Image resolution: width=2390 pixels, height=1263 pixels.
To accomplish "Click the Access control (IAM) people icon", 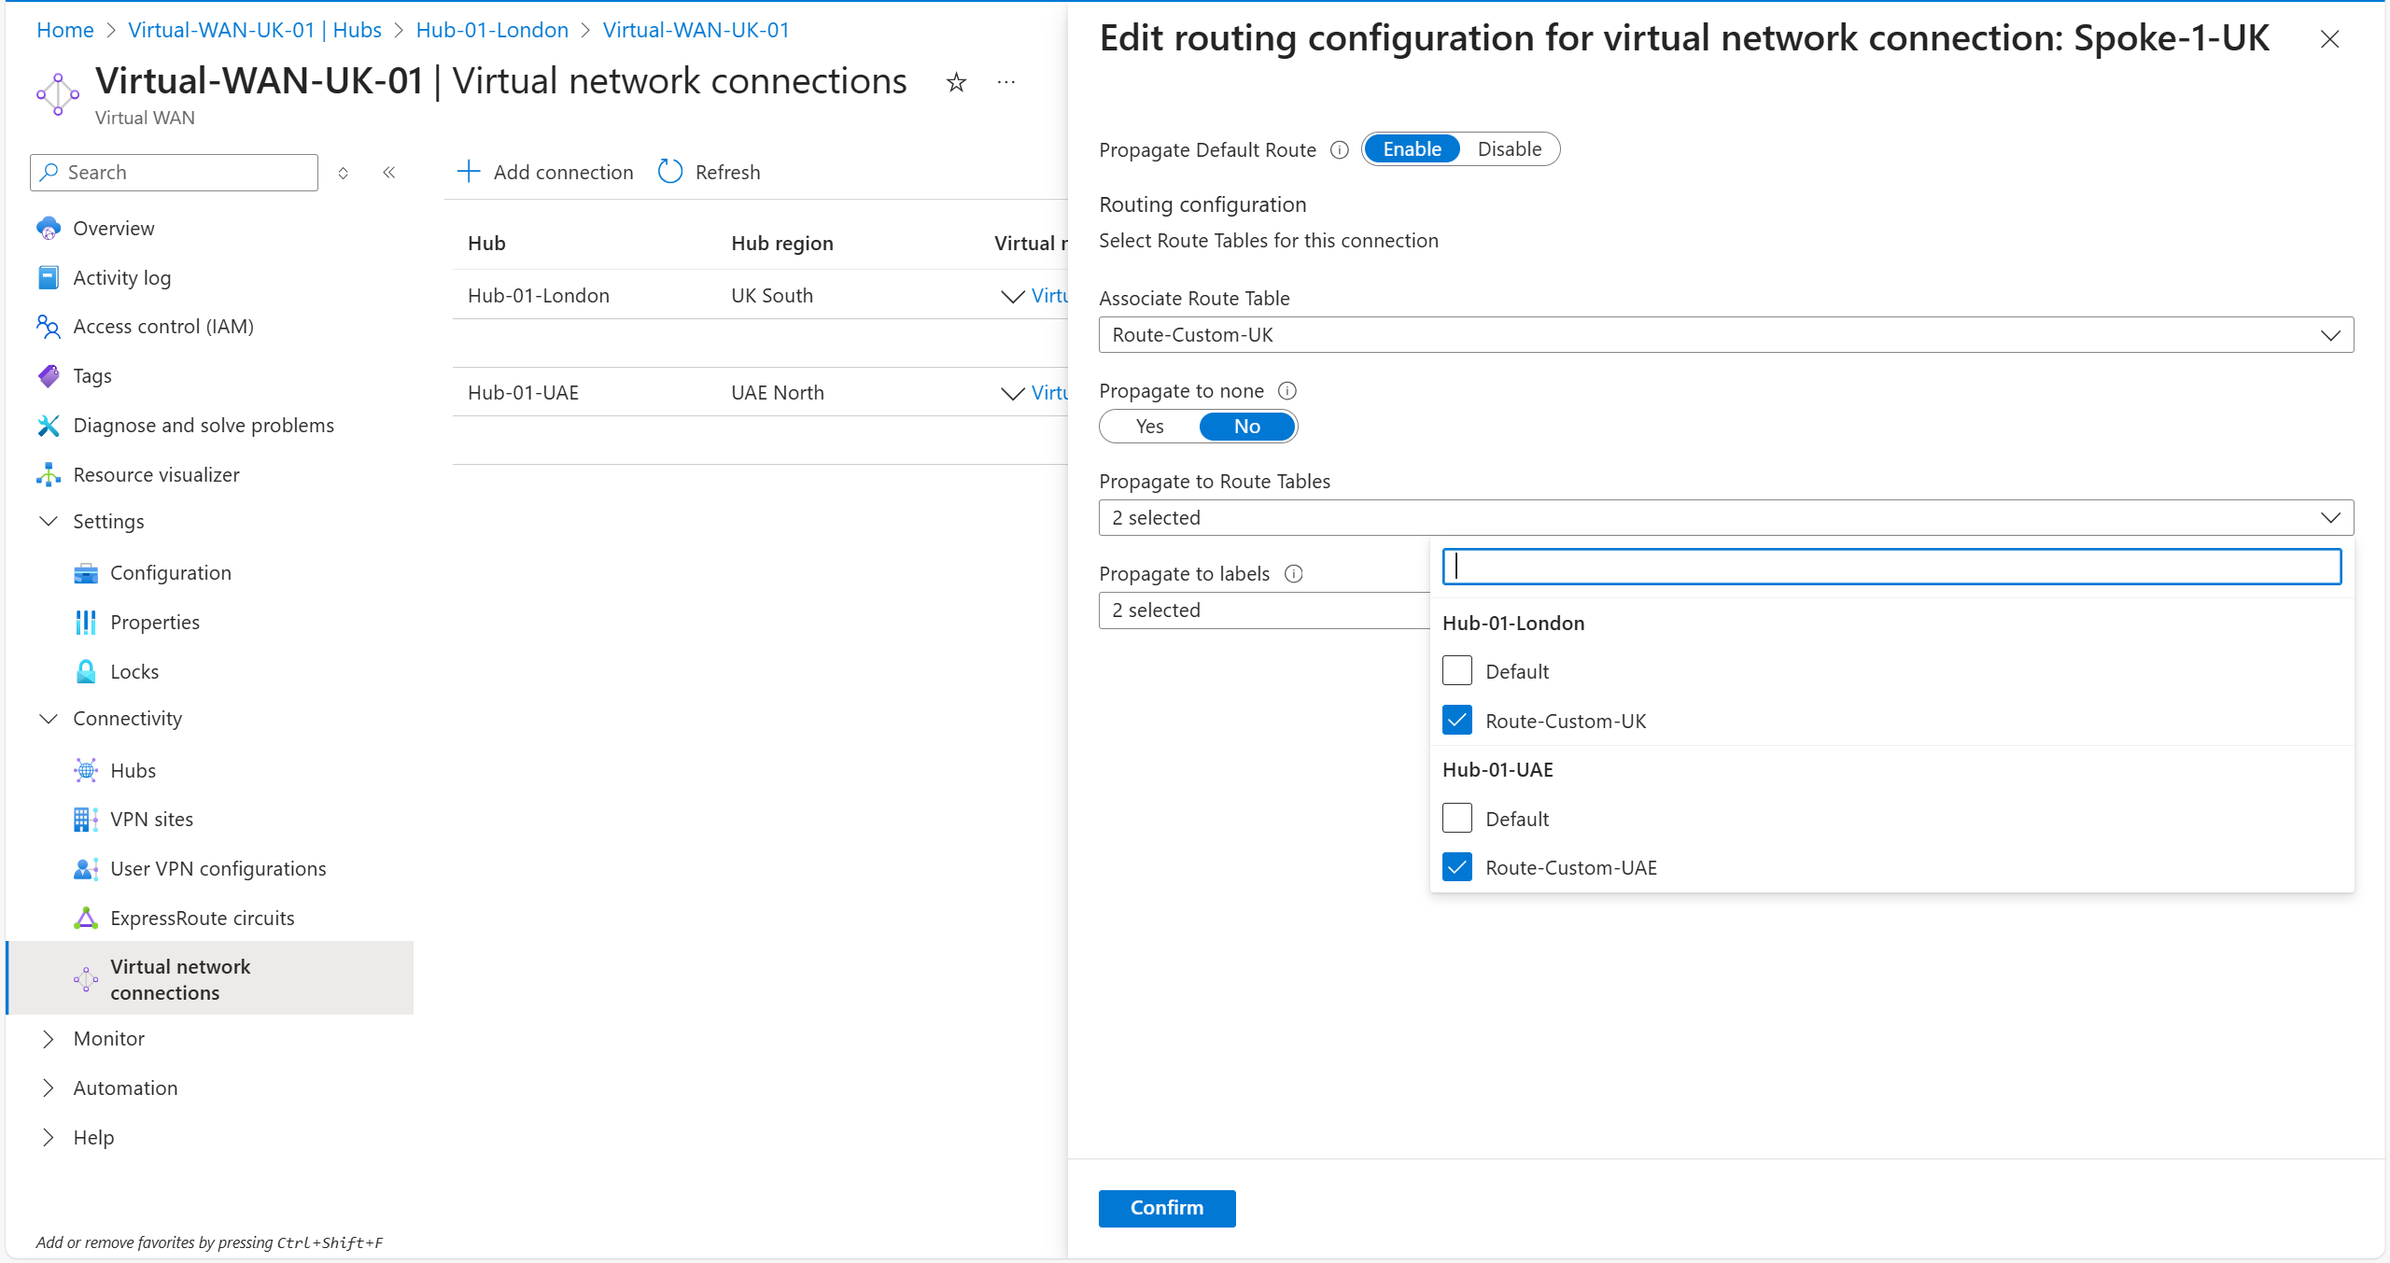I will pyautogui.click(x=49, y=326).
